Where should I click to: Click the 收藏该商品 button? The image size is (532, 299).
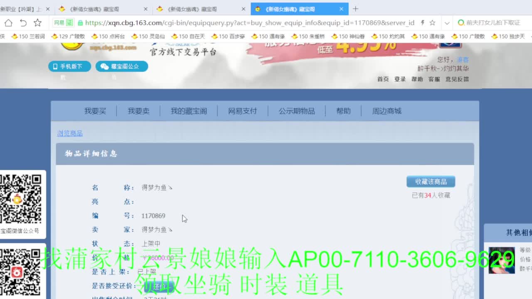pos(431,181)
